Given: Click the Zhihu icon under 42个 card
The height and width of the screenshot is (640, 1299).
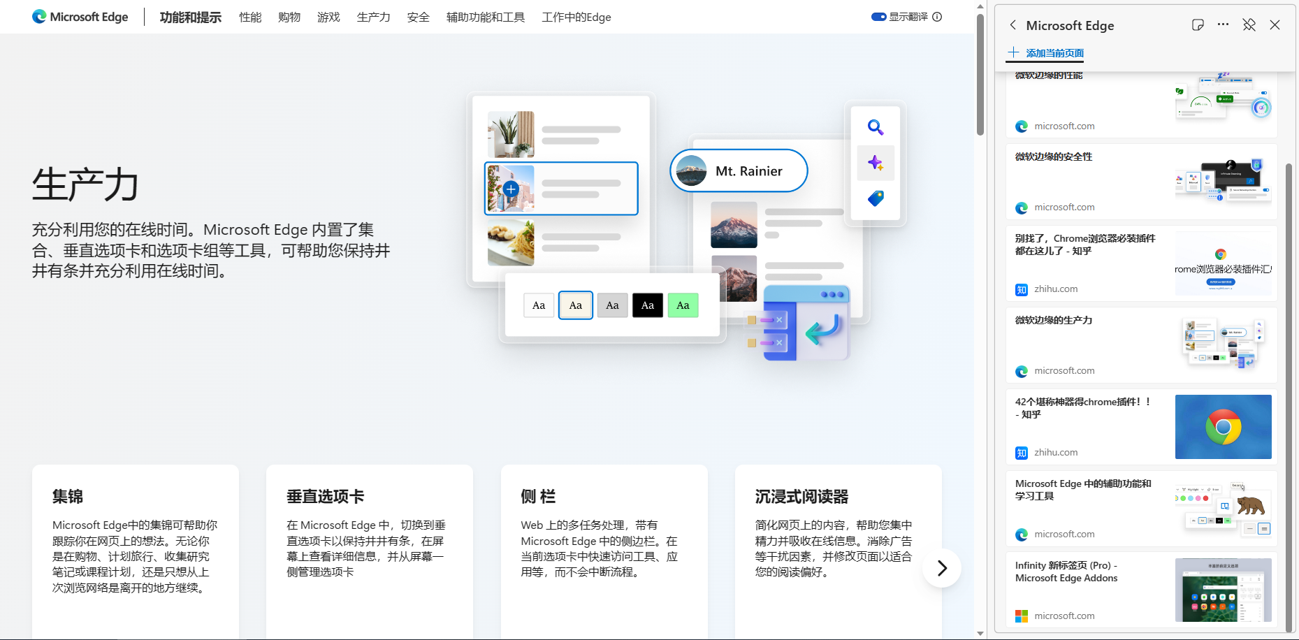Looking at the screenshot, I should (x=1022, y=453).
